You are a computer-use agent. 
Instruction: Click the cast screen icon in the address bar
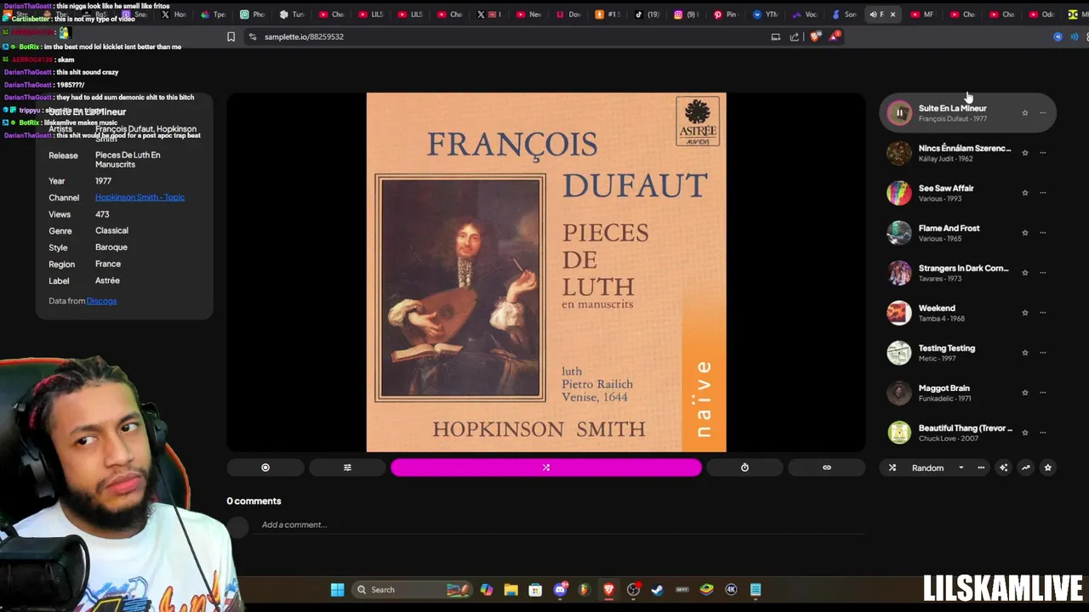tap(775, 37)
